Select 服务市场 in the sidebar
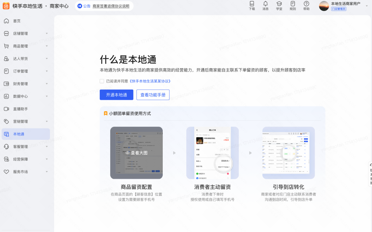This screenshot has height=232, width=372. [x=21, y=172]
